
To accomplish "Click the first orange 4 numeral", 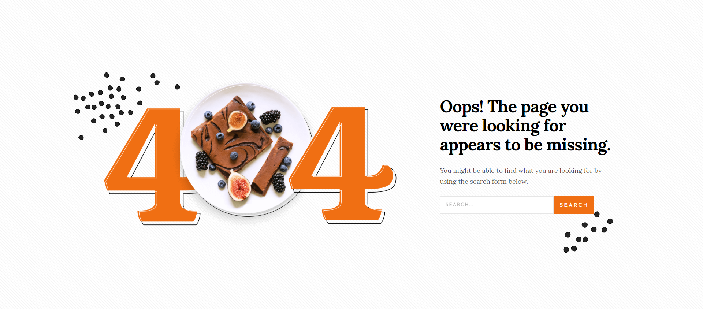I will [x=152, y=165].
